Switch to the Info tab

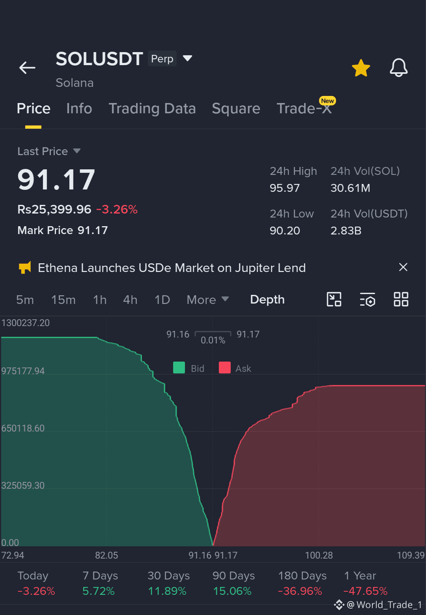(79, 109)
